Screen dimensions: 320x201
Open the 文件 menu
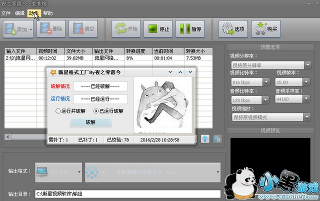tap(6, 13)
